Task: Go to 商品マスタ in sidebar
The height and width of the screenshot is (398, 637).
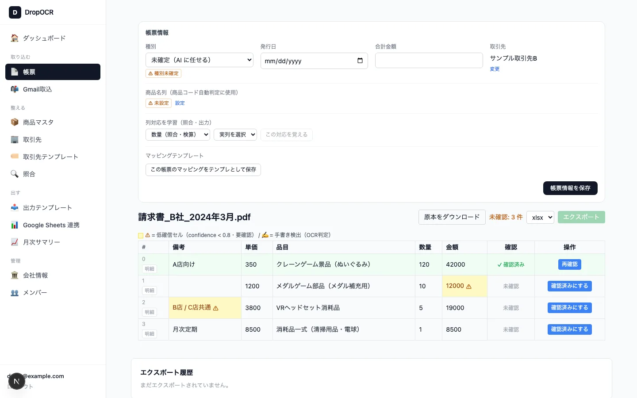Action: tap(53, 122)
